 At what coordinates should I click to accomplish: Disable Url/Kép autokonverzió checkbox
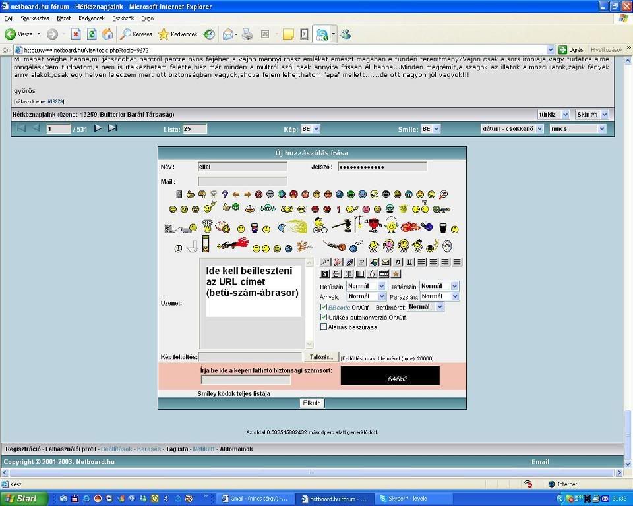324,318
